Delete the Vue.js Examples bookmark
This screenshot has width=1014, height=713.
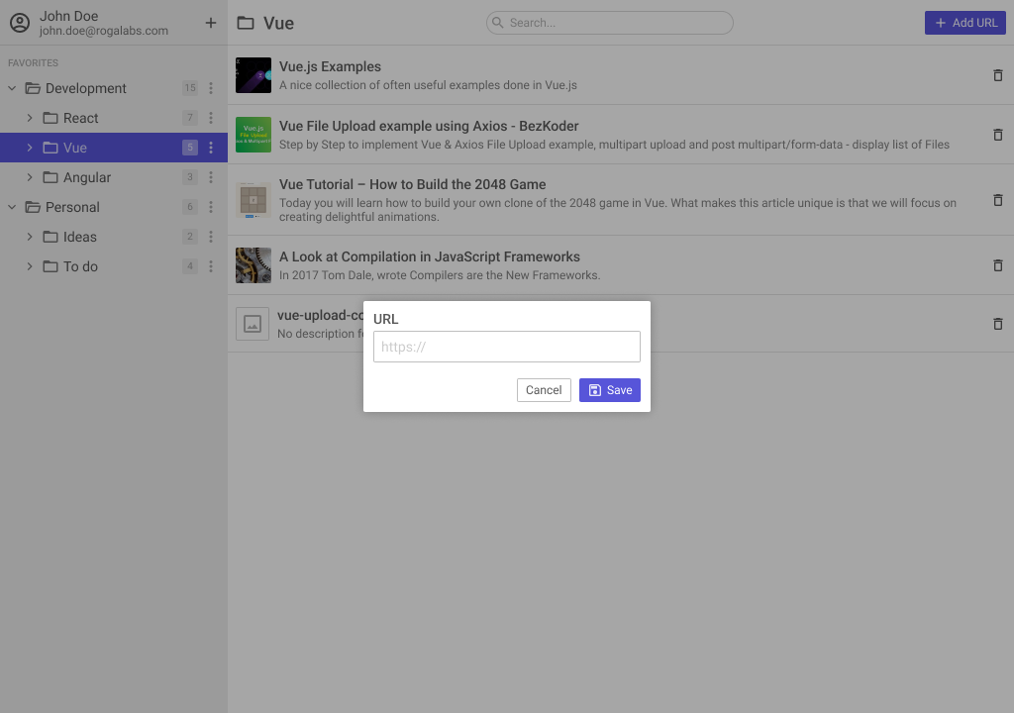click(998, 75)
